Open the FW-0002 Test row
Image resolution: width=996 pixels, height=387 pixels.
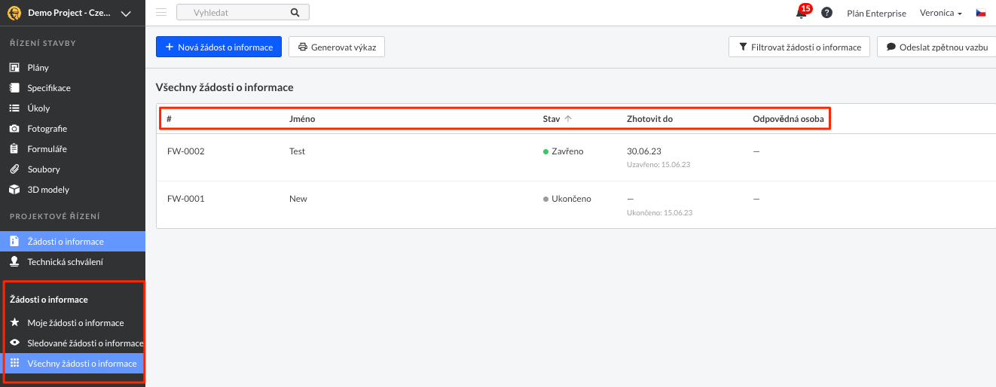(297, 151)
